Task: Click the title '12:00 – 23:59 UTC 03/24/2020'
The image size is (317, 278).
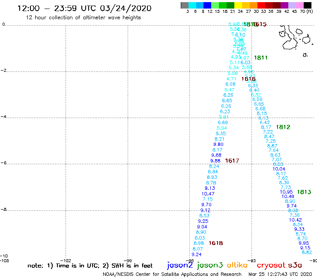Action: pos(84,8)
